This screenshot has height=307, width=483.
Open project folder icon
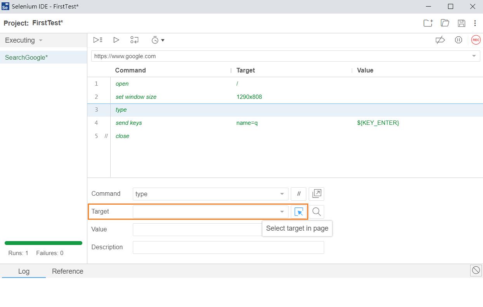point(445,23)
